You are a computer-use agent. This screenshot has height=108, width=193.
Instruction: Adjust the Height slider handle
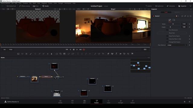click(170, 27)
